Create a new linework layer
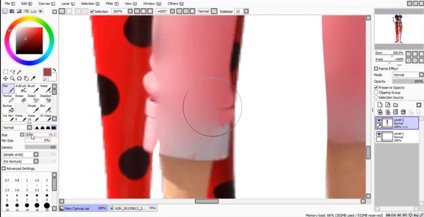This screenshot has height=217, width=424. (388, 105)
